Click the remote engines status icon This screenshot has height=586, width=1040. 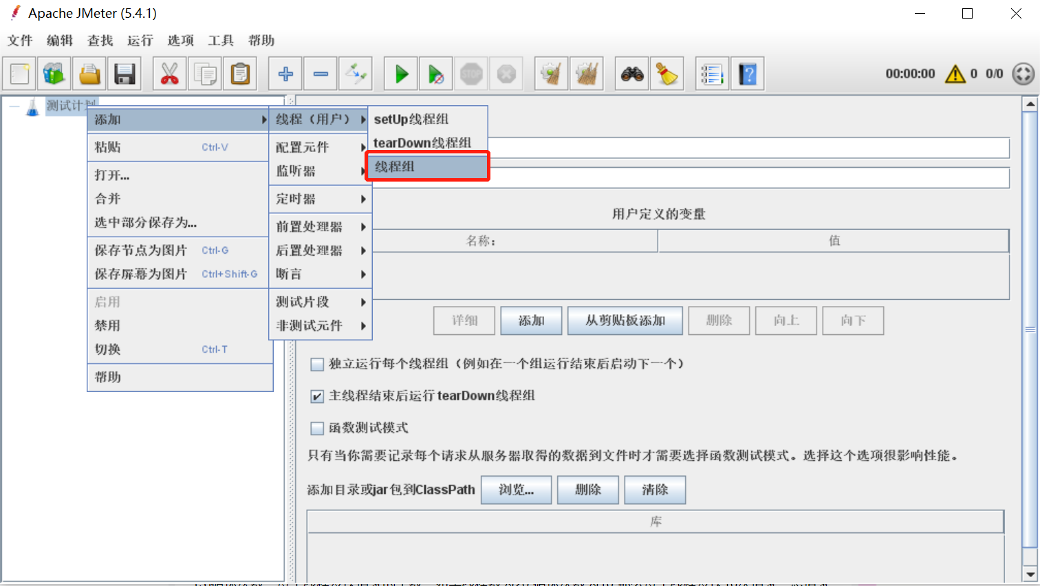(1023, 74)
